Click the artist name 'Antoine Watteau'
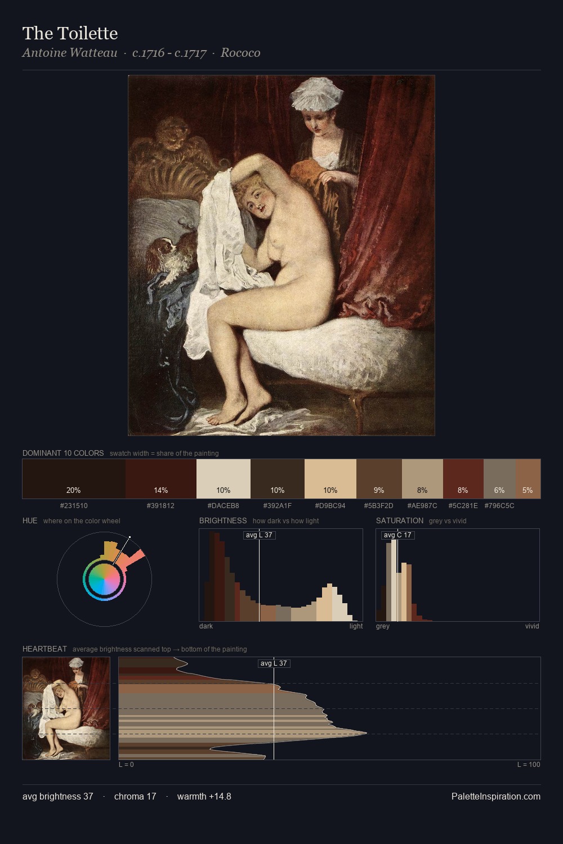 tap(70, 53)
